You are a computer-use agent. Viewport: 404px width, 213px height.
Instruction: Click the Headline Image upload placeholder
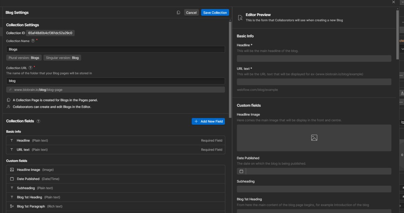[x=314, y=137]
